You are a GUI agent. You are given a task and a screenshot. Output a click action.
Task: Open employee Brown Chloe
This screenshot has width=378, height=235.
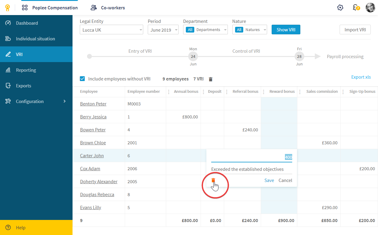[x=93, y=143]
